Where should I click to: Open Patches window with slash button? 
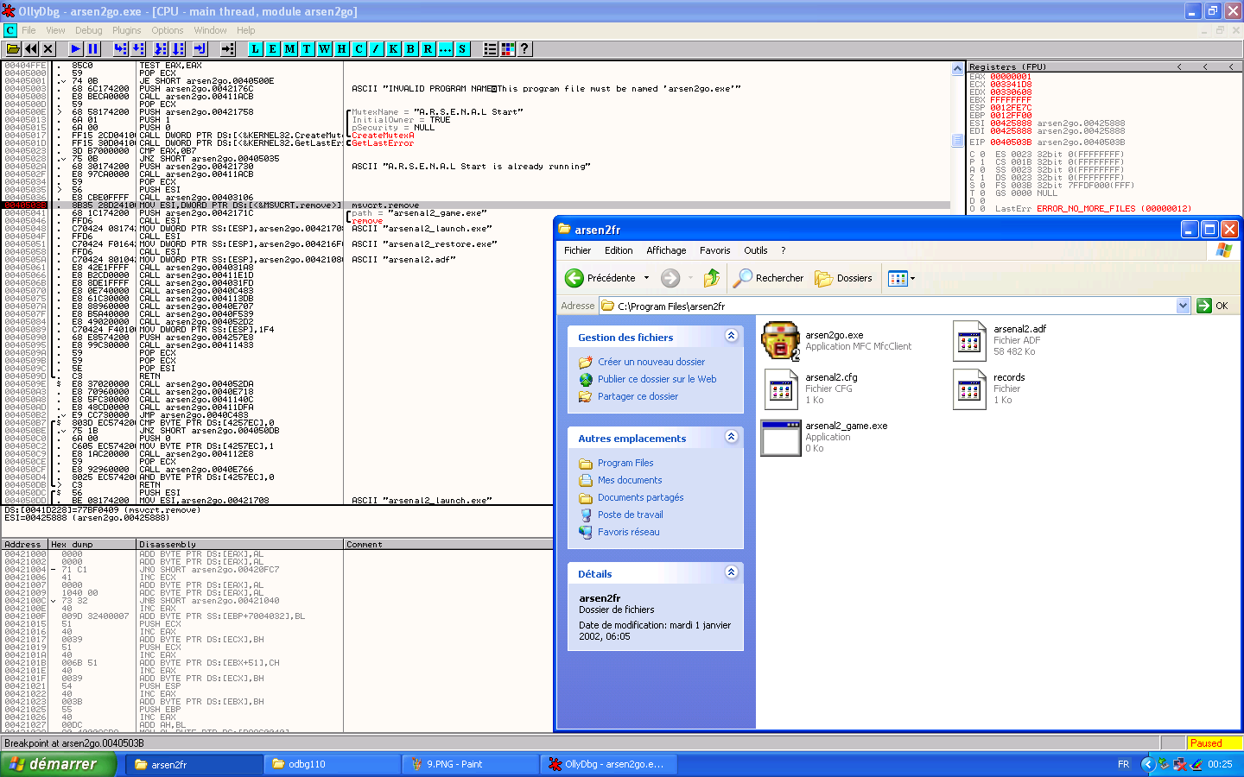point(376,49)
